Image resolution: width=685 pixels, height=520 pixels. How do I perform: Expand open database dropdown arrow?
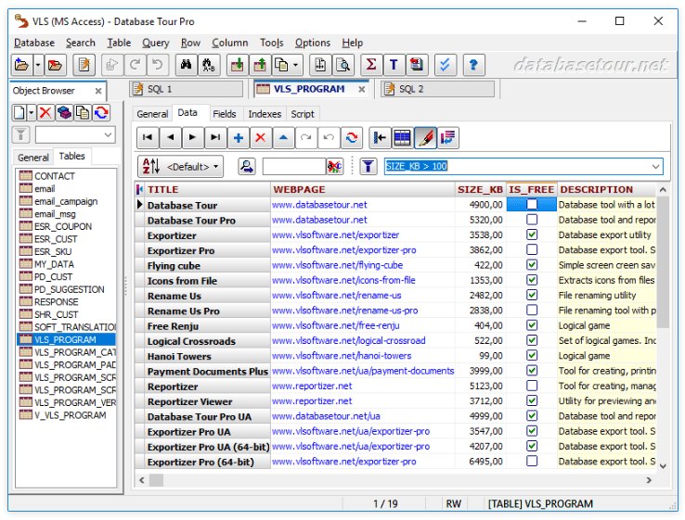coord(38,66)
